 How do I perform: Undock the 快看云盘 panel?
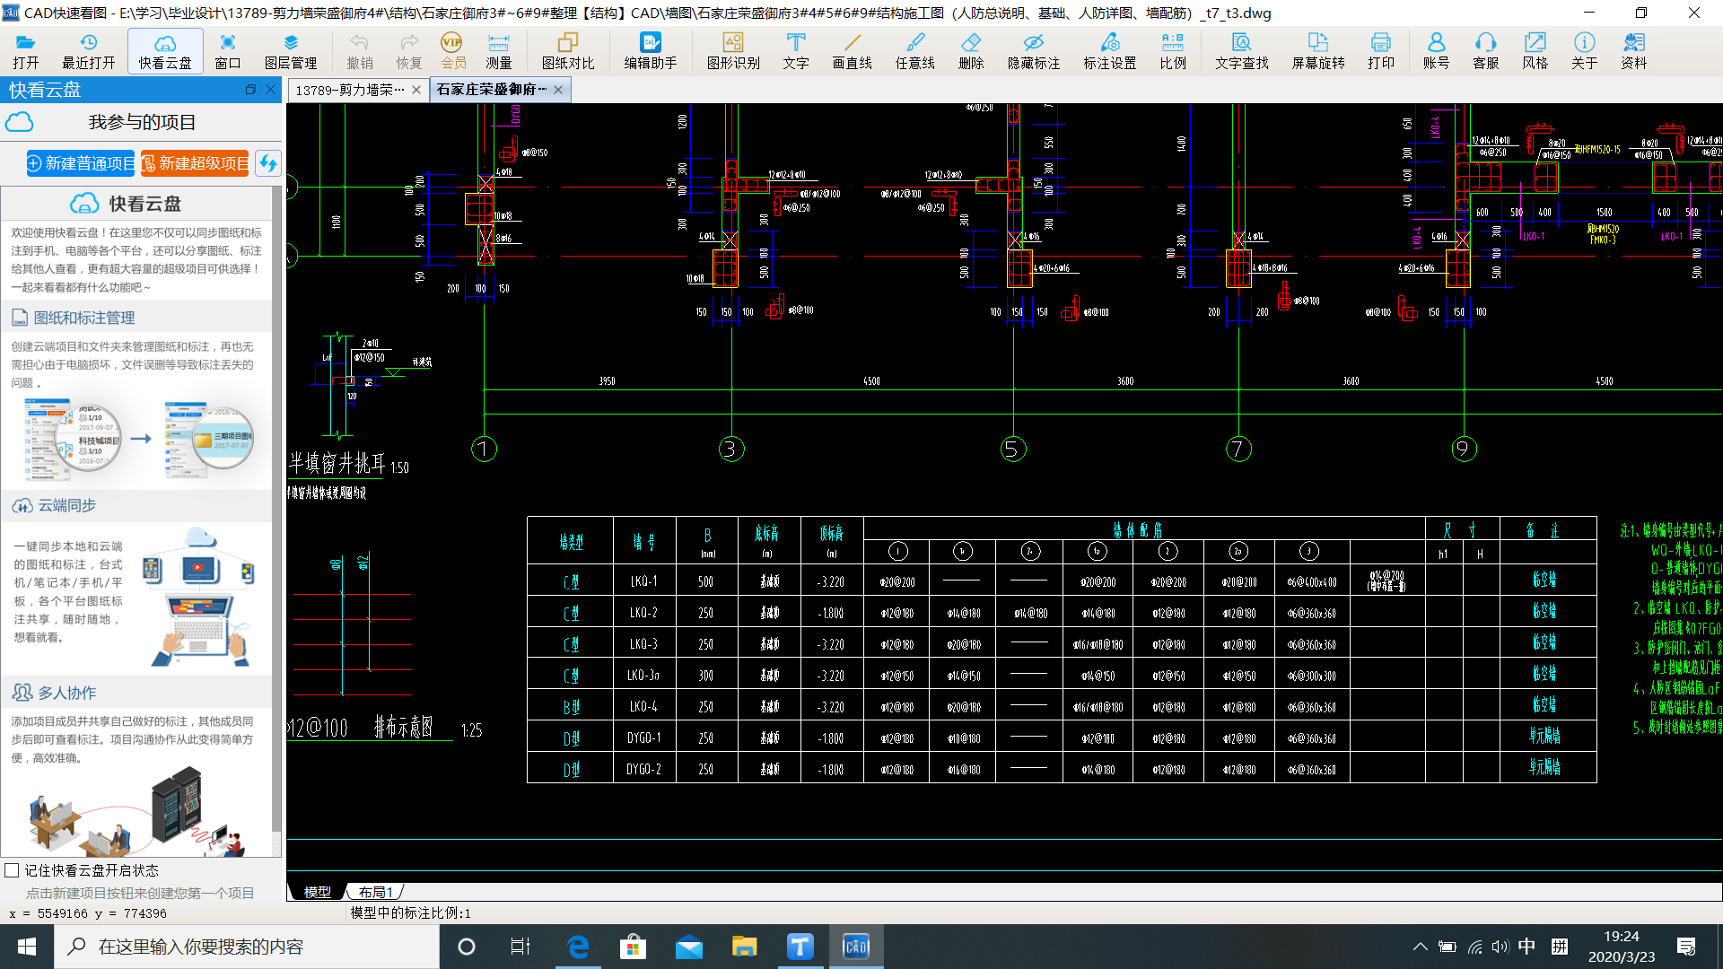coord(250,90)
